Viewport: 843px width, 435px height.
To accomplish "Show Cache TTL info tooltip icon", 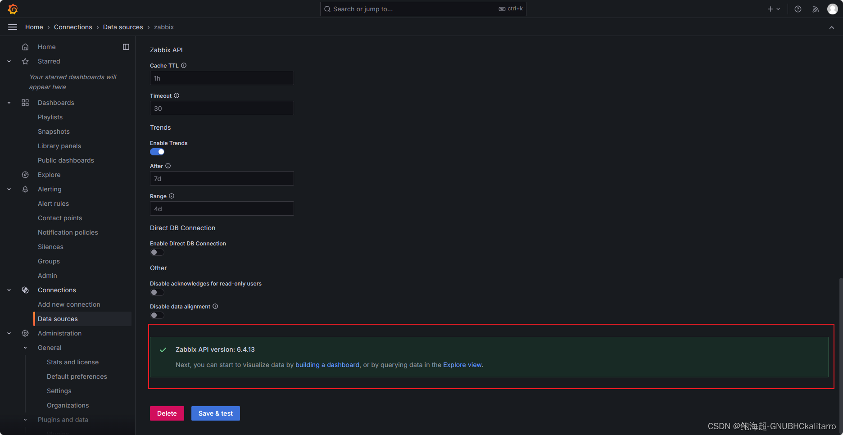I will click(184, 65).
